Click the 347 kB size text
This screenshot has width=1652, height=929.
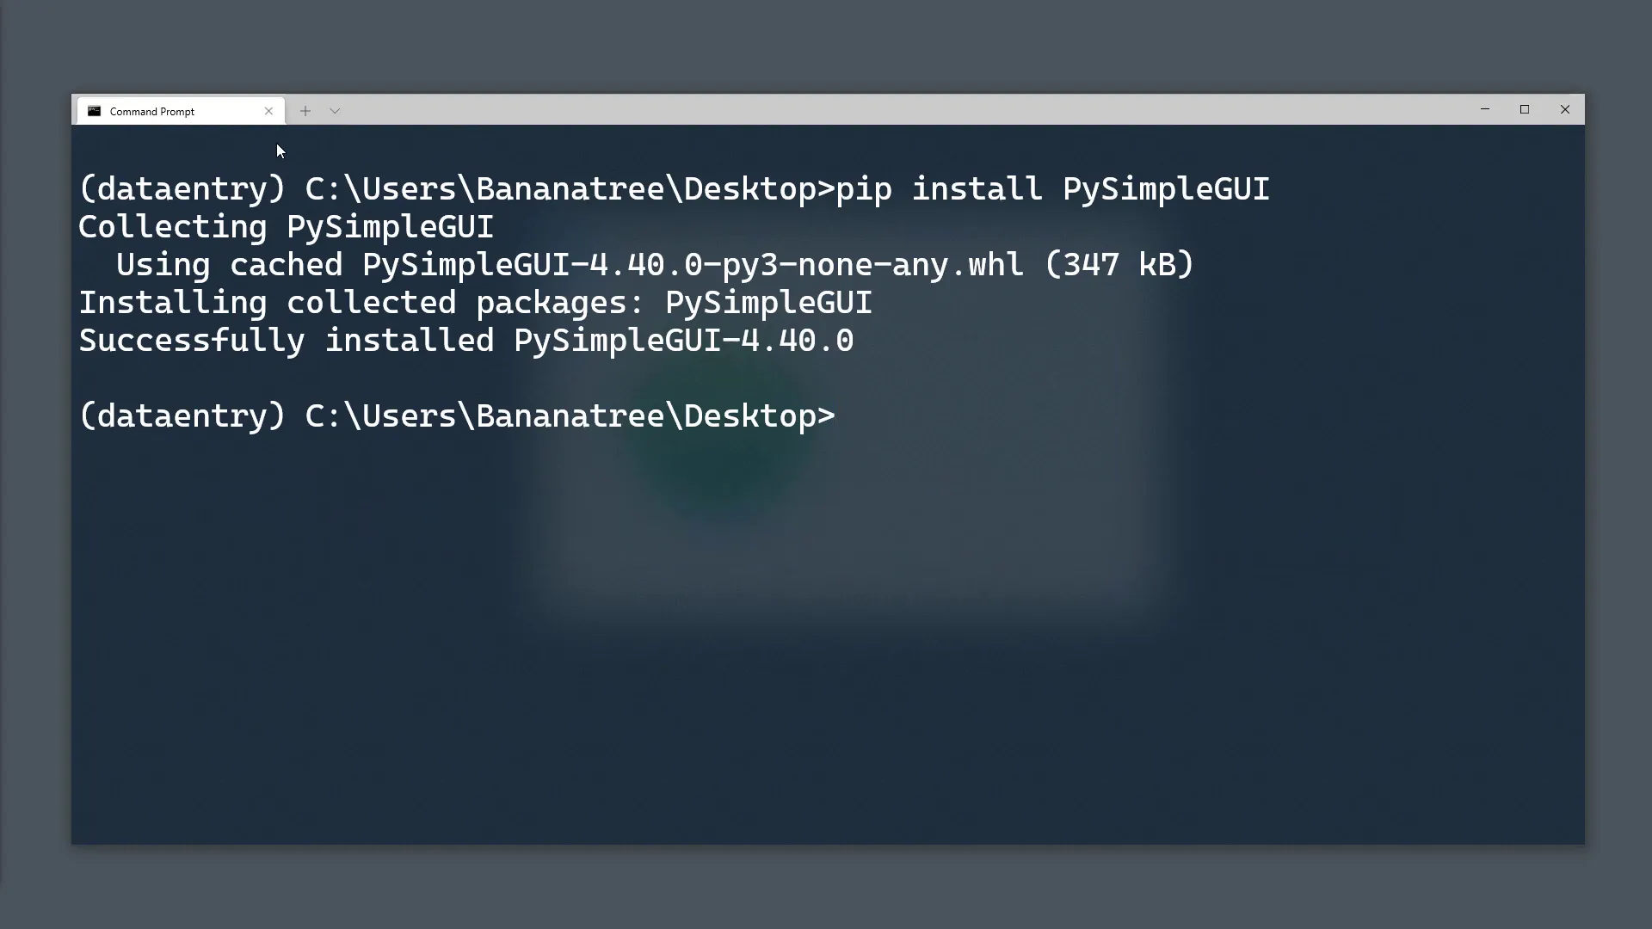[x=1119, y=264]
